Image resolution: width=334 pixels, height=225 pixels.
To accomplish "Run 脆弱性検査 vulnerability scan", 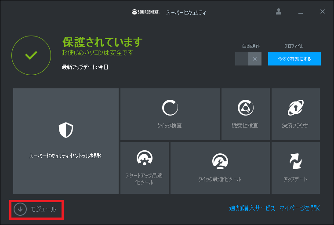I will (x=246, y=114).
